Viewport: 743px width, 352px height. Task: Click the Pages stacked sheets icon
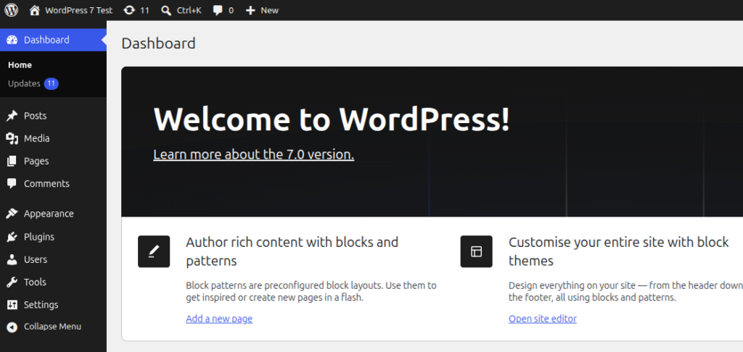point(12,162)
